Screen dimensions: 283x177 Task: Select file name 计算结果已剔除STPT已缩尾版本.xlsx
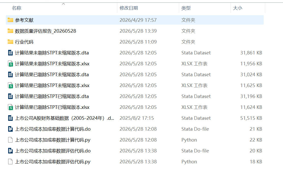[52, 107]
